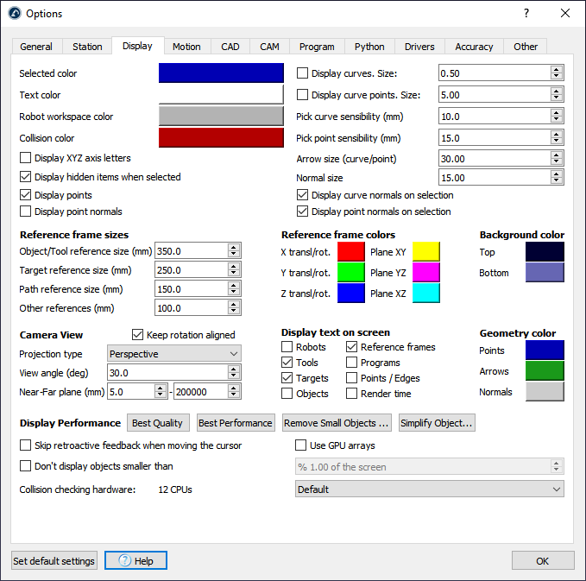Viewport: 586px width, 581px height.
Task: Uncheck Keep rotation aligned
Action: pyautogui.click(x=138, y=335)
